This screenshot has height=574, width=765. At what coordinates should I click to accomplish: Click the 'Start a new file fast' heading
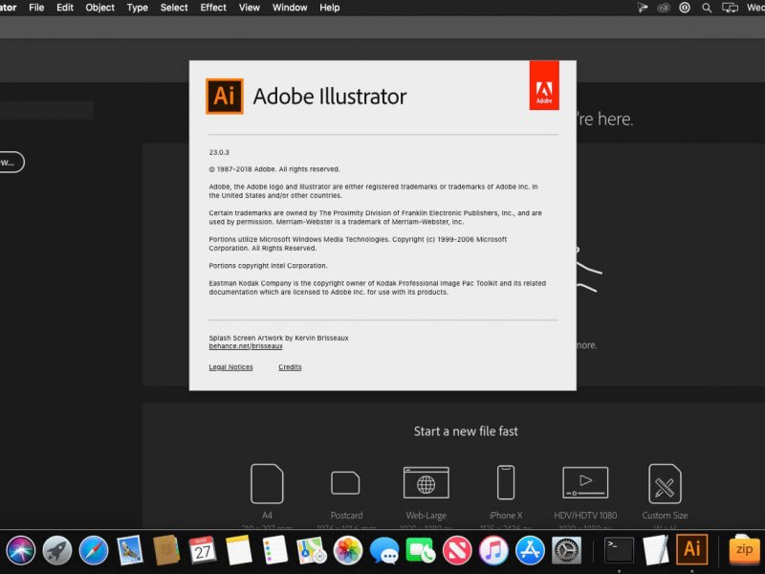click(x=466, y=431)
